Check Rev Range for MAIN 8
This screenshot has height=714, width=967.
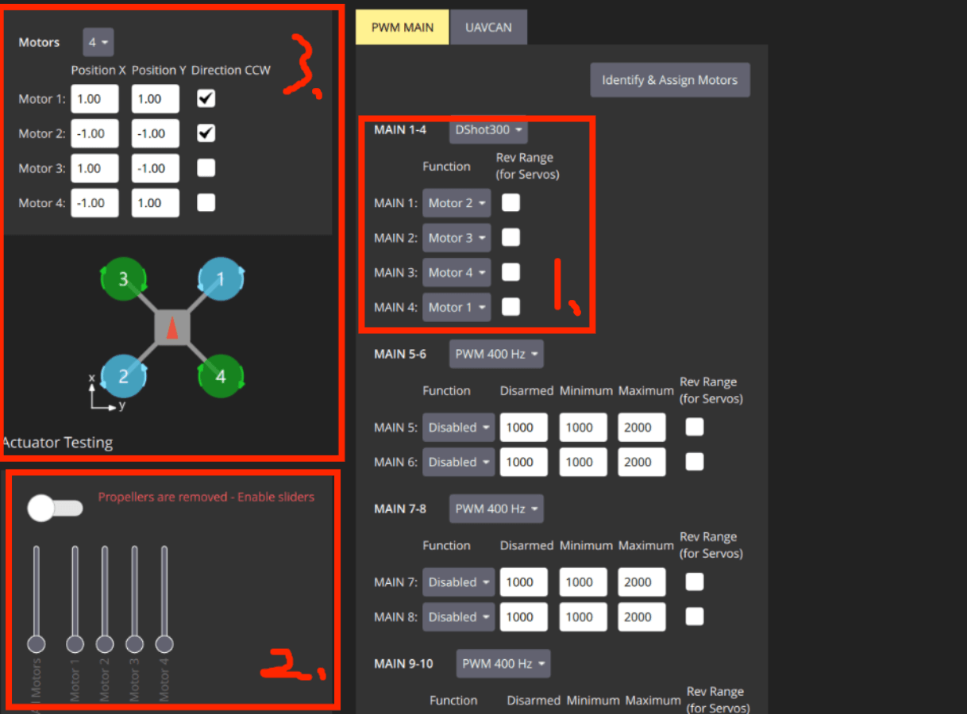click(x=695, y=616)
